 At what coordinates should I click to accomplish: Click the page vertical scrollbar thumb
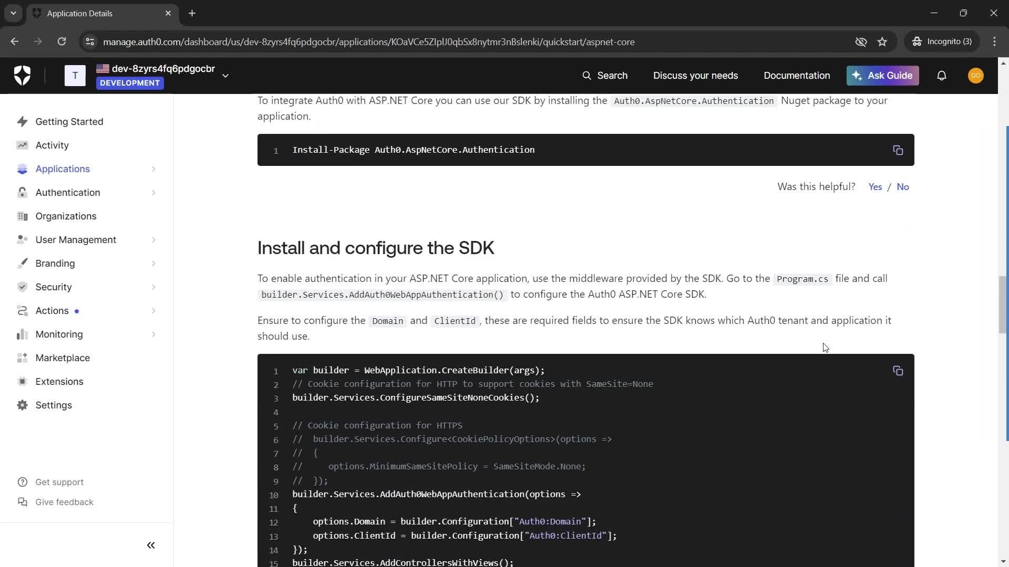1003,304
